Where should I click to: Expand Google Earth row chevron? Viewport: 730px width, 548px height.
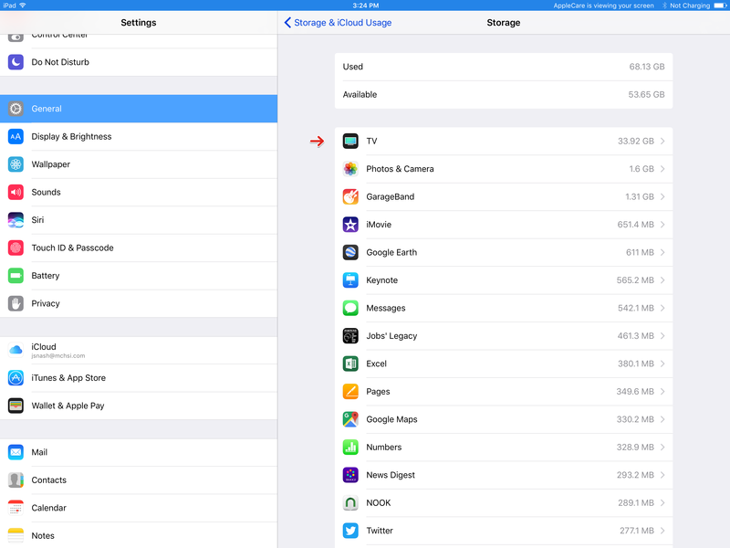click(662, 252)
